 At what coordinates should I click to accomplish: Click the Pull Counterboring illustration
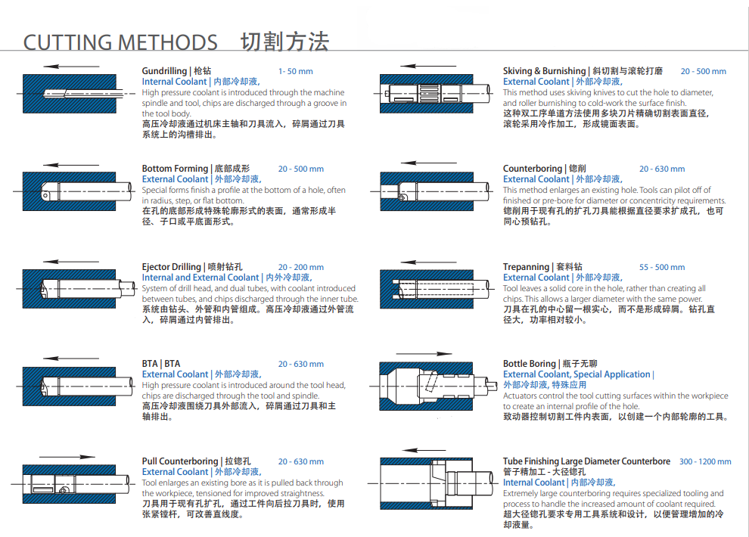click(x=72, y=484)
